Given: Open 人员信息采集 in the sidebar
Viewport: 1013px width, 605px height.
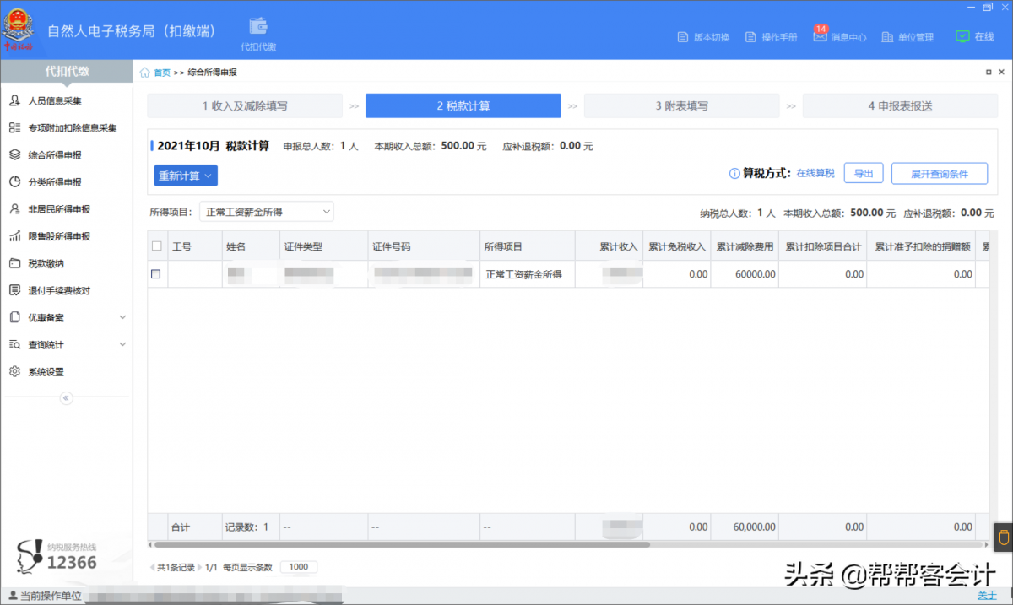Looking at the screenshot, I should point(55,101).
